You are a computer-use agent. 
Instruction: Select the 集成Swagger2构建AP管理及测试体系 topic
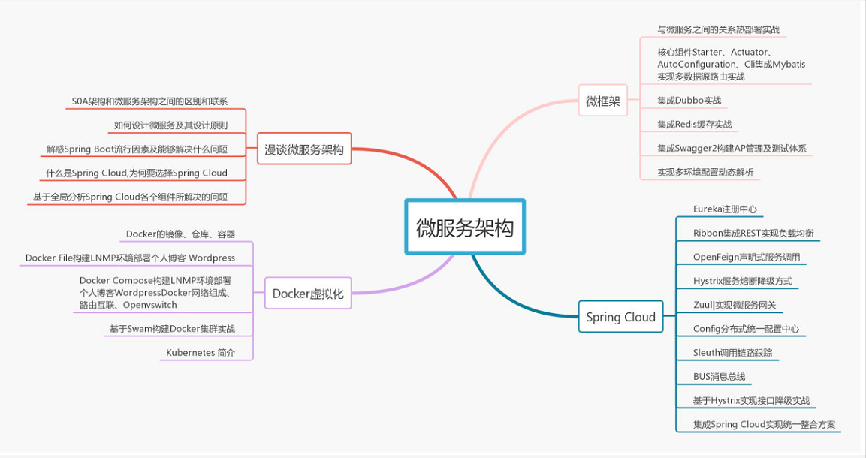[733, 148]
